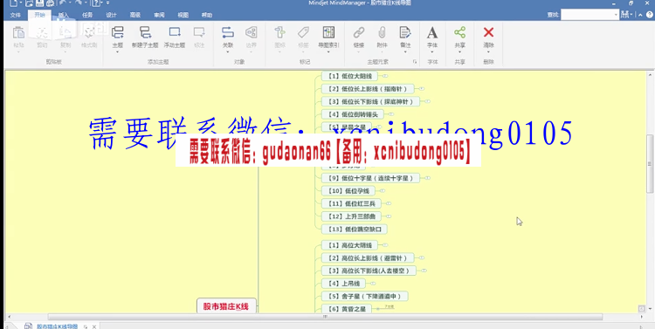Open the 主题元素 group dialog launcher

coord(415,62)
